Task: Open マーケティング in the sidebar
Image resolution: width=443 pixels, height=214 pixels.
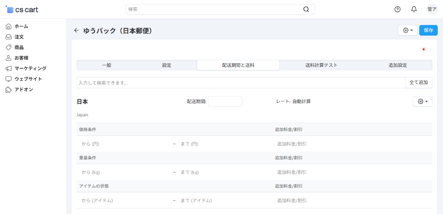Action: (30, 69)
